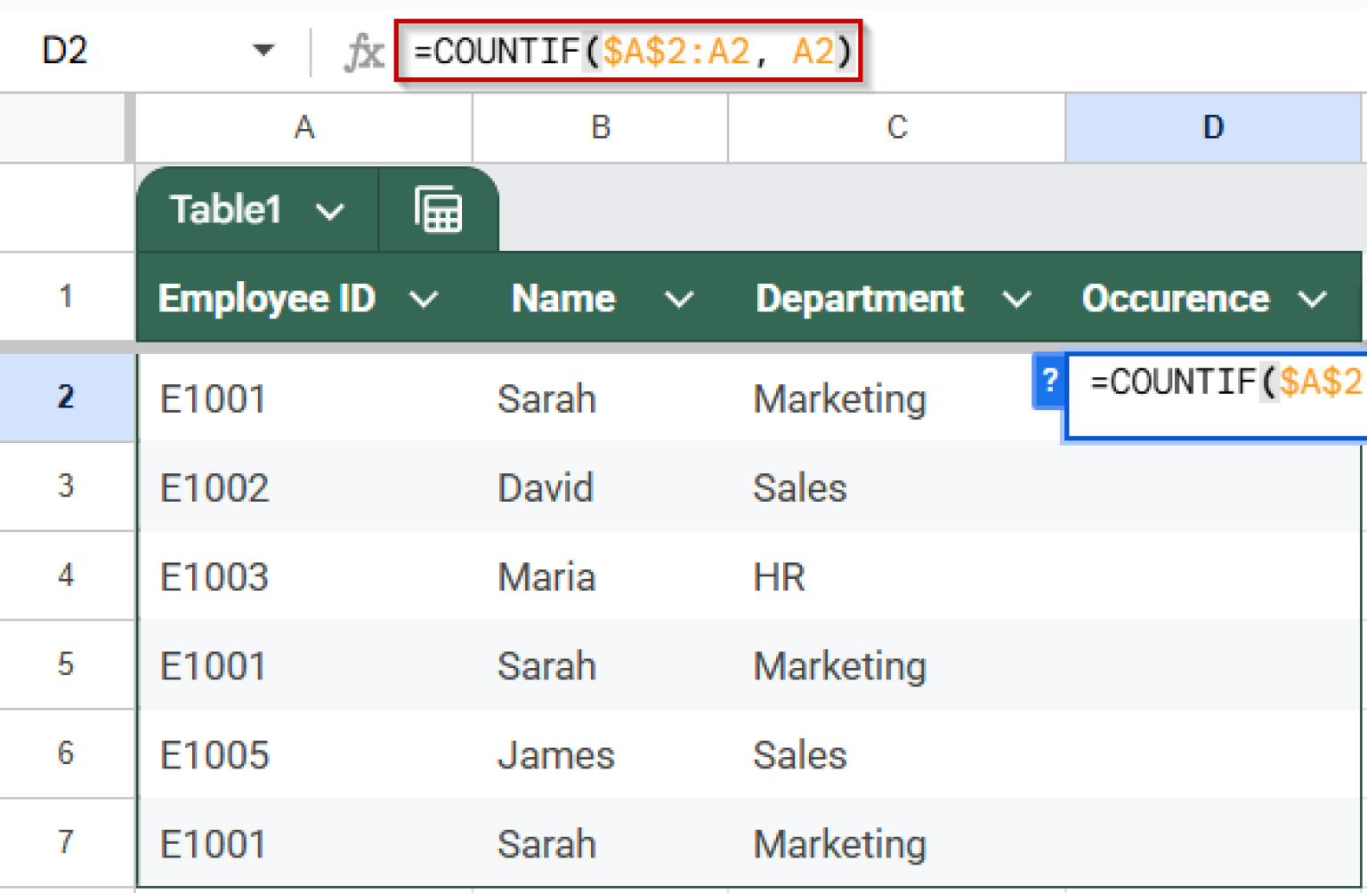Select the column A header
This screenshot has width=1367, height=893.
pyautogui.click(x=303, y=127)
